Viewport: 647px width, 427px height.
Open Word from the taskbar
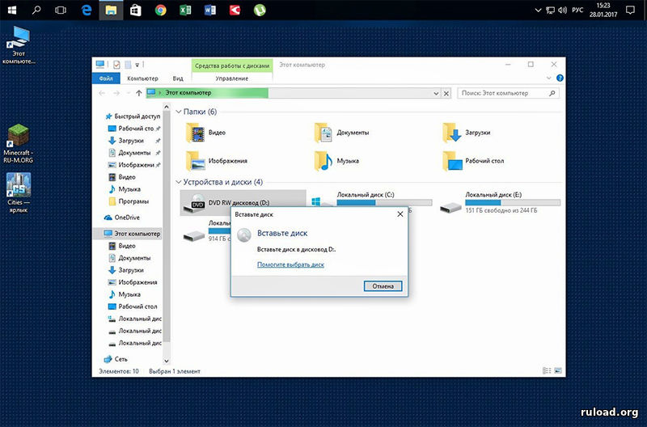[x=210, y=10]
